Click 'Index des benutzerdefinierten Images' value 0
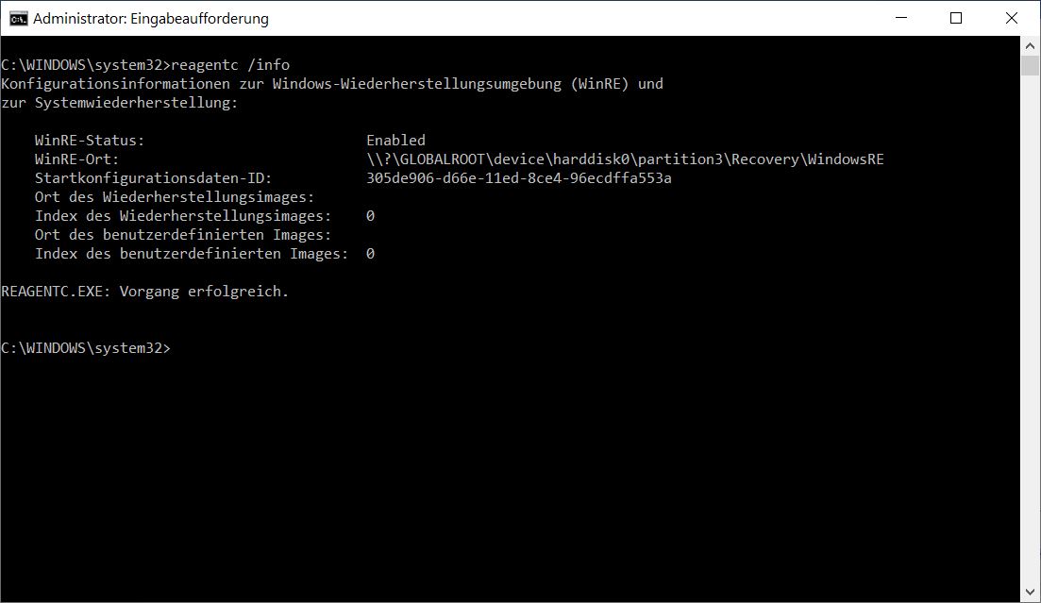Image resolution: width=1041 pixels, height=603 pixels. coord(371,254)
